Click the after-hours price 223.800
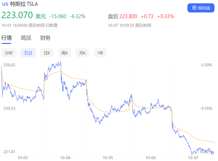This screenshot has width=218, height=161. tap(128, 16)
